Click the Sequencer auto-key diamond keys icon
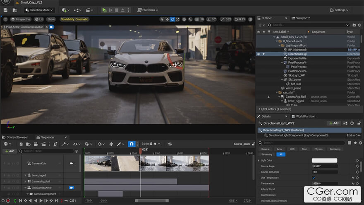 pyautogui.click(x=111, y=144)
